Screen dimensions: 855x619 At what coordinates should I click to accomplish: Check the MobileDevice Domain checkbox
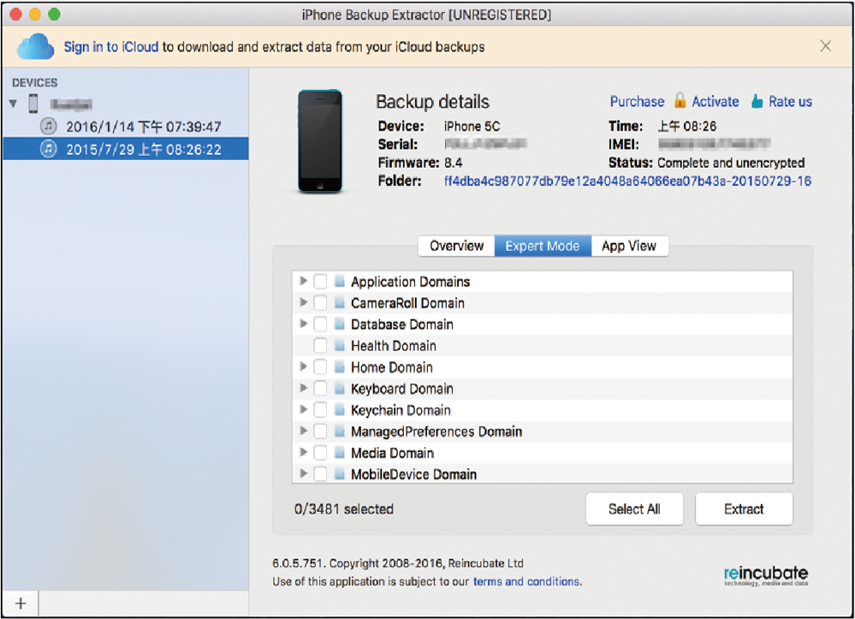point(320,474)
